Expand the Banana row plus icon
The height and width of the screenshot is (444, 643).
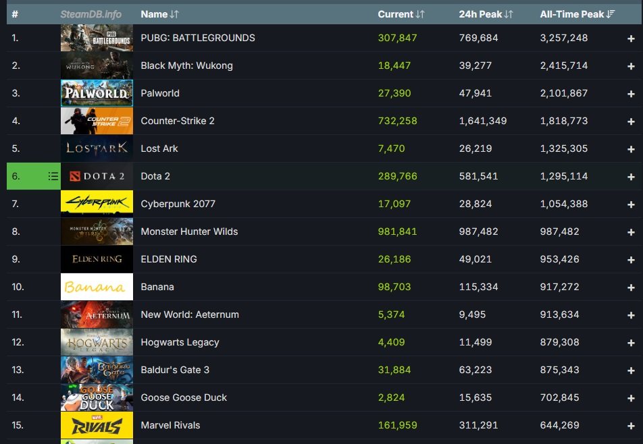tap(631, 287)
